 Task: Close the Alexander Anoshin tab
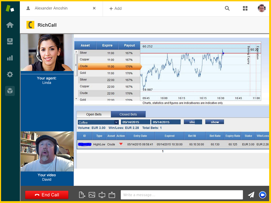point(94,8)
